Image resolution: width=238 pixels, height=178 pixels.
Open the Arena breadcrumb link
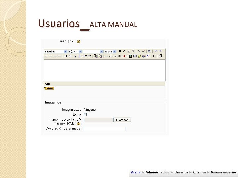tap(136, 172)
